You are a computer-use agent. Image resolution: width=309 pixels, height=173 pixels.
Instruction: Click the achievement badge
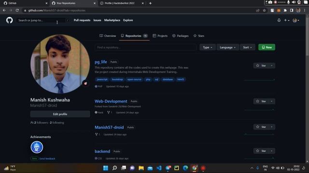37,147
